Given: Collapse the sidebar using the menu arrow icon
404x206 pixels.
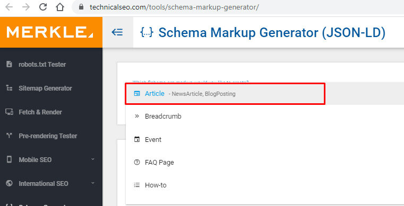Looking at the screenshot, I should click(x=117, y=32).
